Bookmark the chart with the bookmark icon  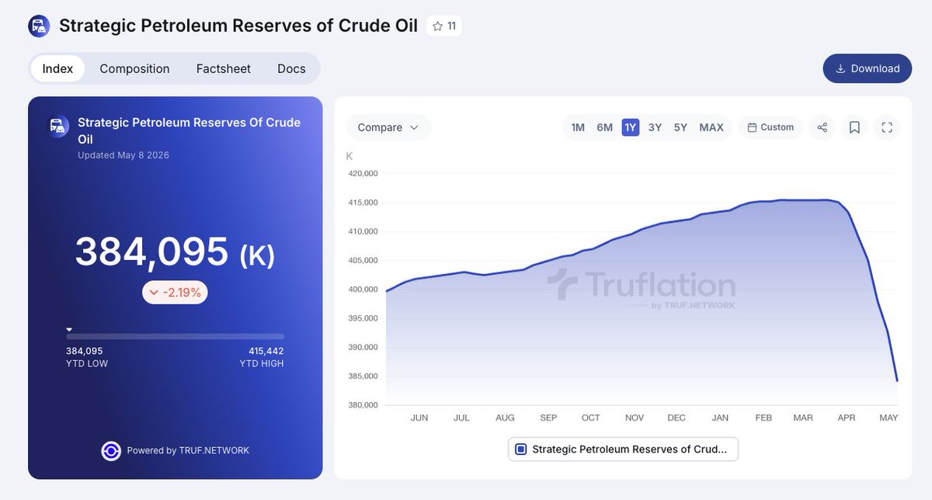coord(854,127)
